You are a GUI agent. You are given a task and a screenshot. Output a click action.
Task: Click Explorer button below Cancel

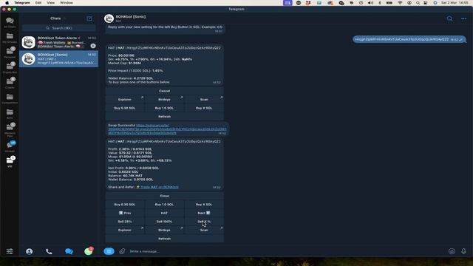tap(125, 99)
